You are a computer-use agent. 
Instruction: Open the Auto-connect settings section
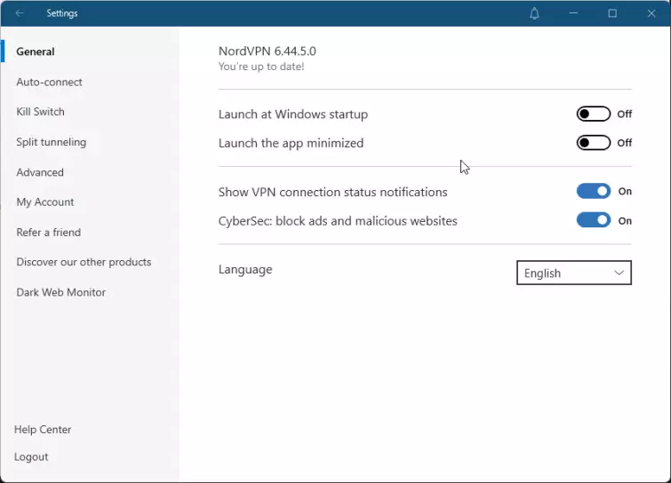tap(49, 82)
